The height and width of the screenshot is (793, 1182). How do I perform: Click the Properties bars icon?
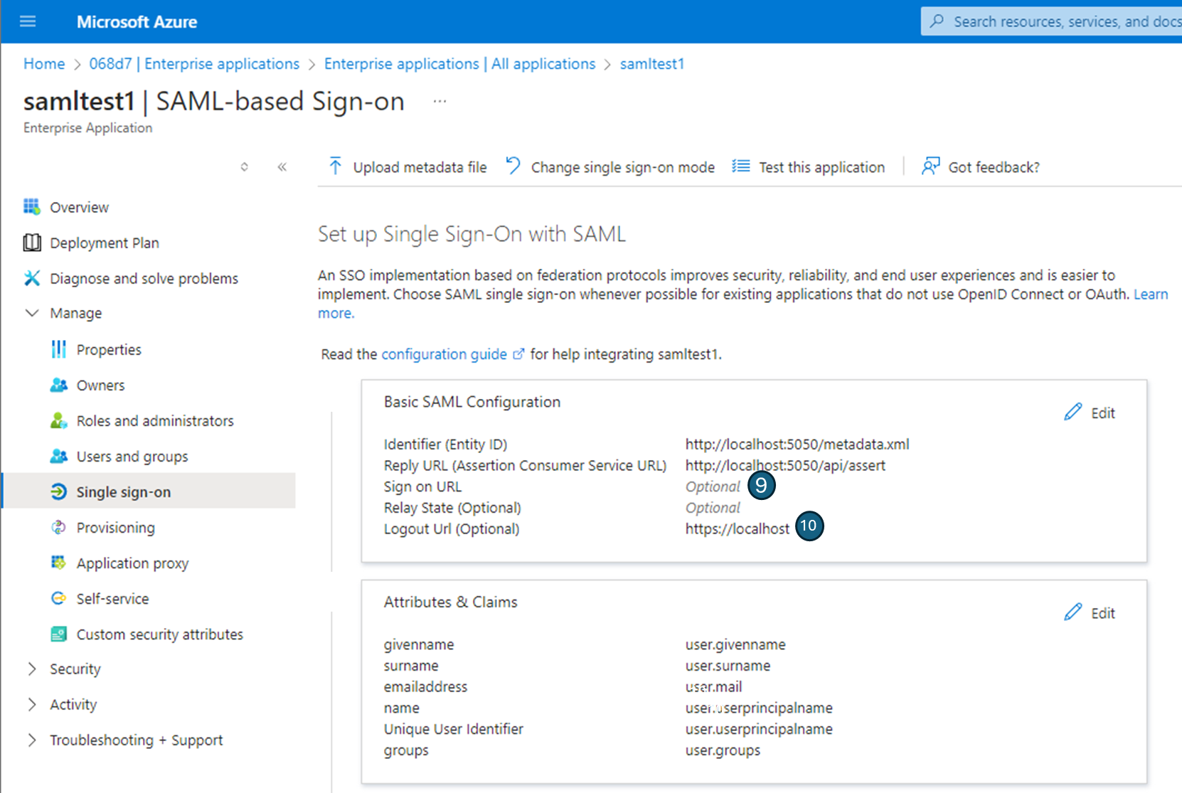coord(59,349)
